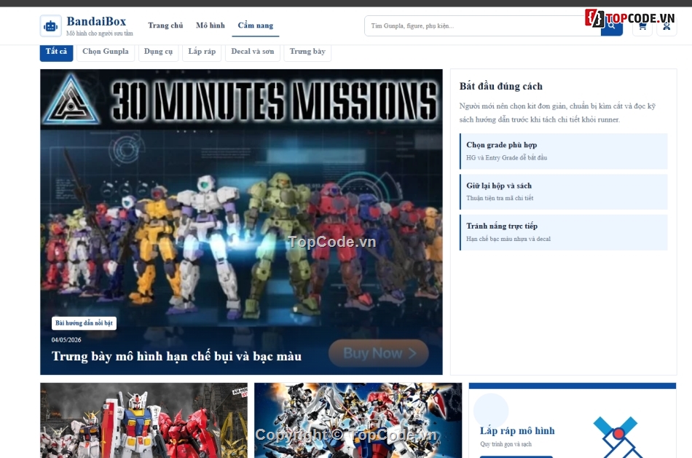This screenshot has height=458, width=692.
Task: Click text Thuận tiện tra mã chi tiết
Action: (500, 199)
